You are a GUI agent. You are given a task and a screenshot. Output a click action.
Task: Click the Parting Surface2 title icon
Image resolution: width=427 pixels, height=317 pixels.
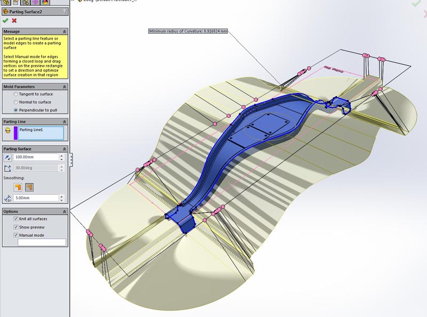pos(5,11)
